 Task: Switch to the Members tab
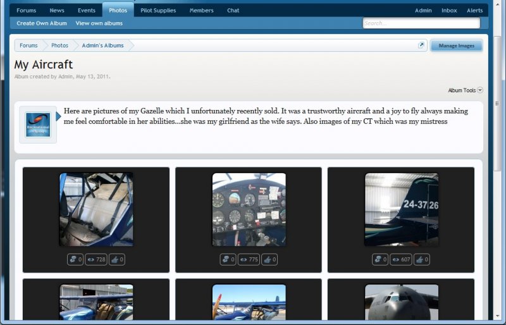coord(201,10)
